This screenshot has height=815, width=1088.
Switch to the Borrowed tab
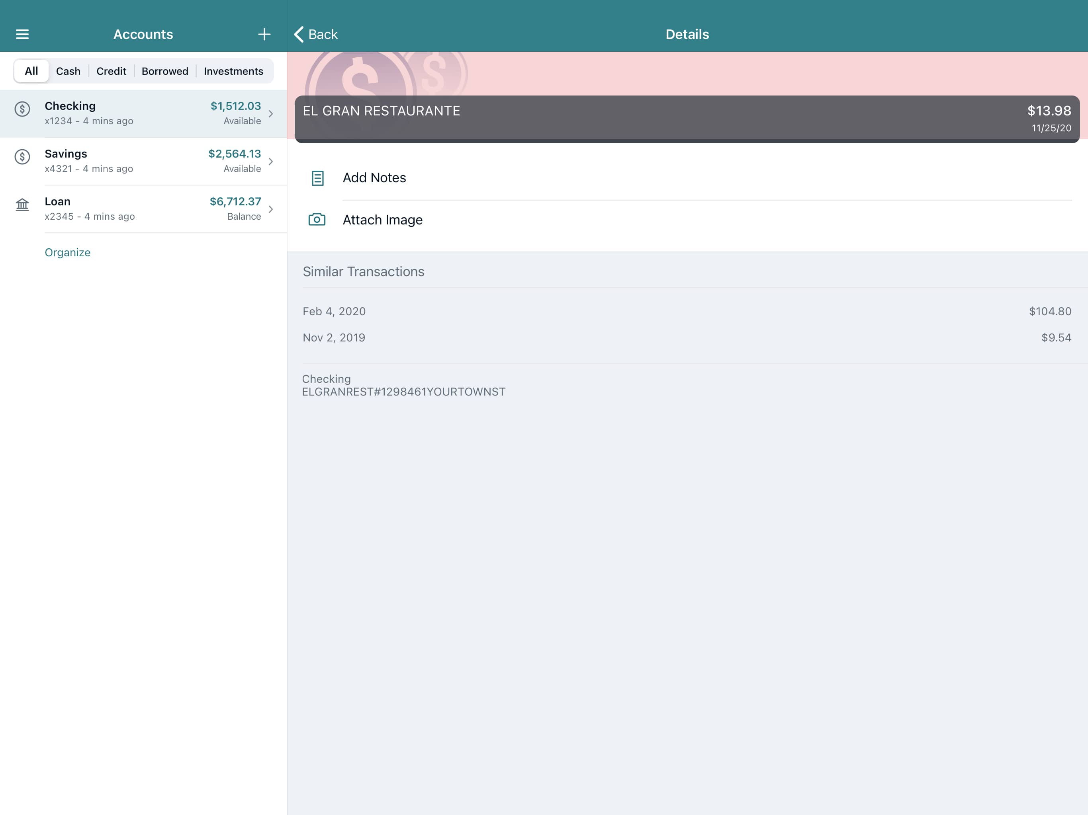tap(165, 71)
